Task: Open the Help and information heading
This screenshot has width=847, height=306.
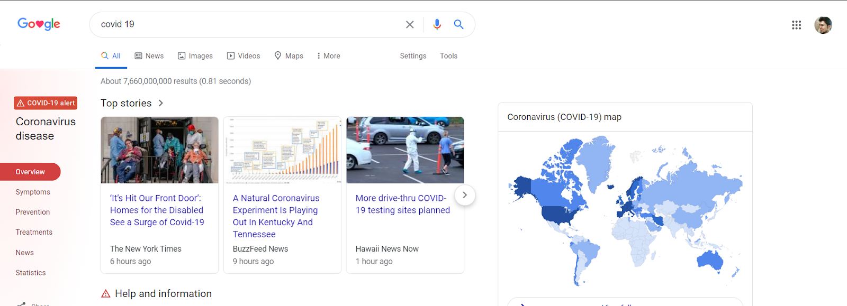Action: 163,294
